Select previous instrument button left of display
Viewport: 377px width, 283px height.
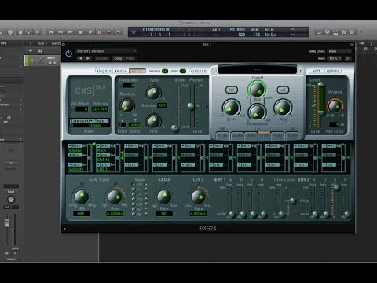[x=214, y=70]
